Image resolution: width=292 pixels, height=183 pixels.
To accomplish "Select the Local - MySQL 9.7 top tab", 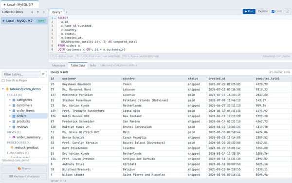I will (20, 4).
